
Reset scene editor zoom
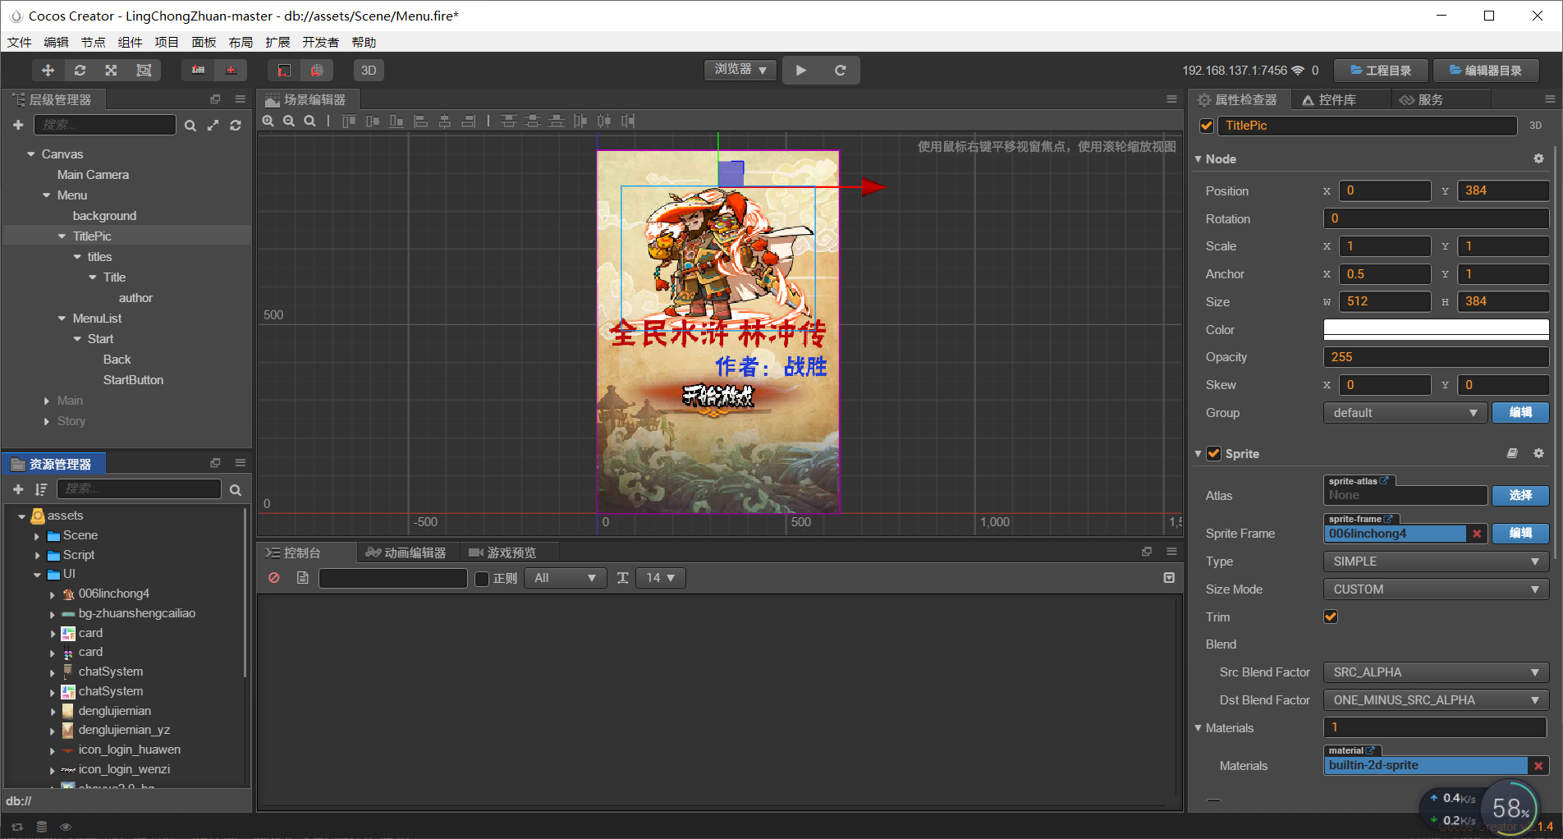pyautogui.click(x=309, y=121)
